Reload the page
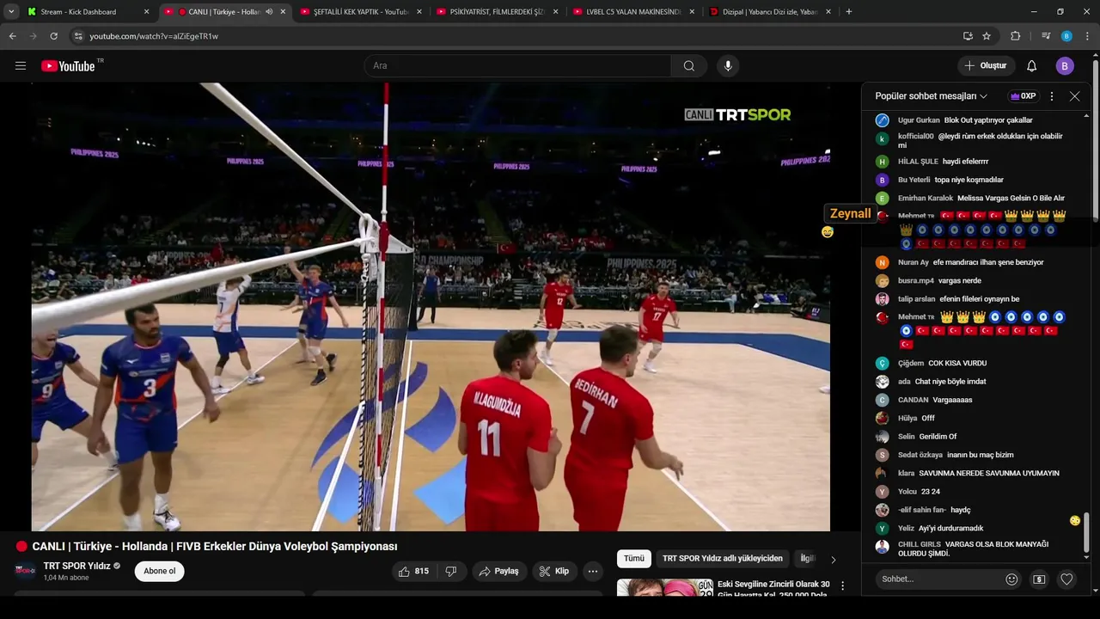This screenshot has height=619, width=1100. 53,36
